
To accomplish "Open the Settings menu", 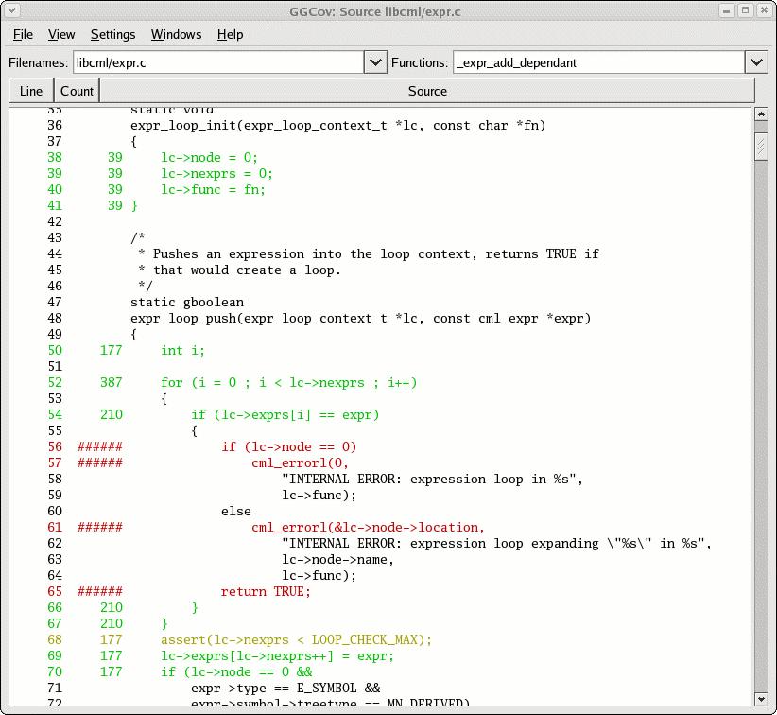I will point(113,35).
